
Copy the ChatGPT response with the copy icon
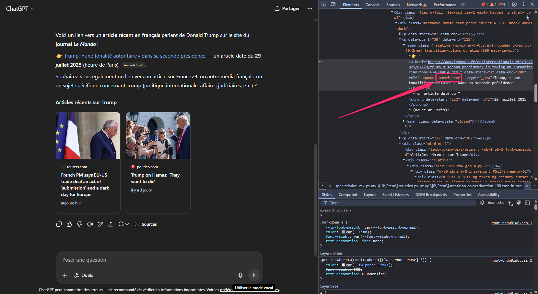[59, 224]
